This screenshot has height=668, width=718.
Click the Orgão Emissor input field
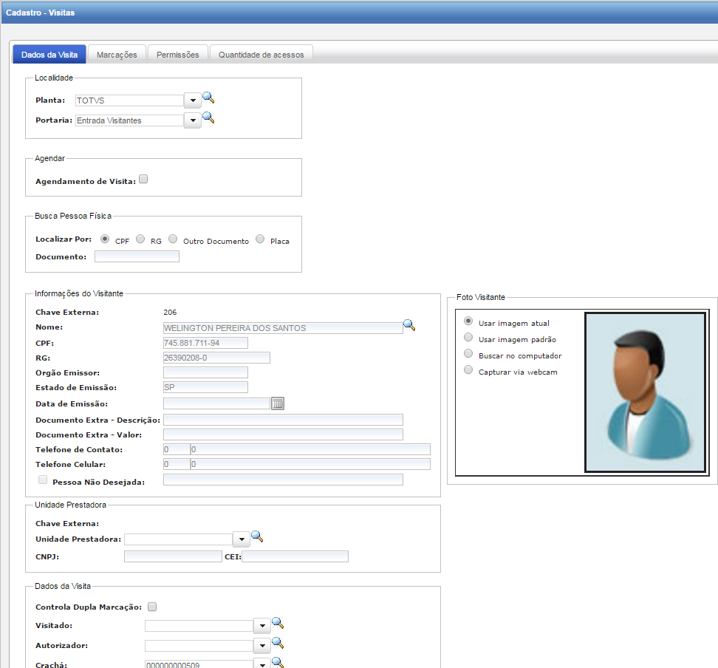click(x=205, y=372)
